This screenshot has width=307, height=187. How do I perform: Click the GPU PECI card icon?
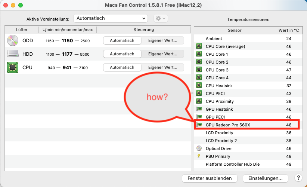[199, 117]
